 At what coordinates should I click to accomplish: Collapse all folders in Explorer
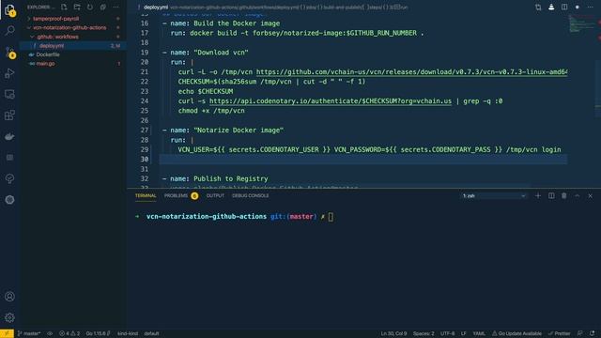[x=102, y=7]
